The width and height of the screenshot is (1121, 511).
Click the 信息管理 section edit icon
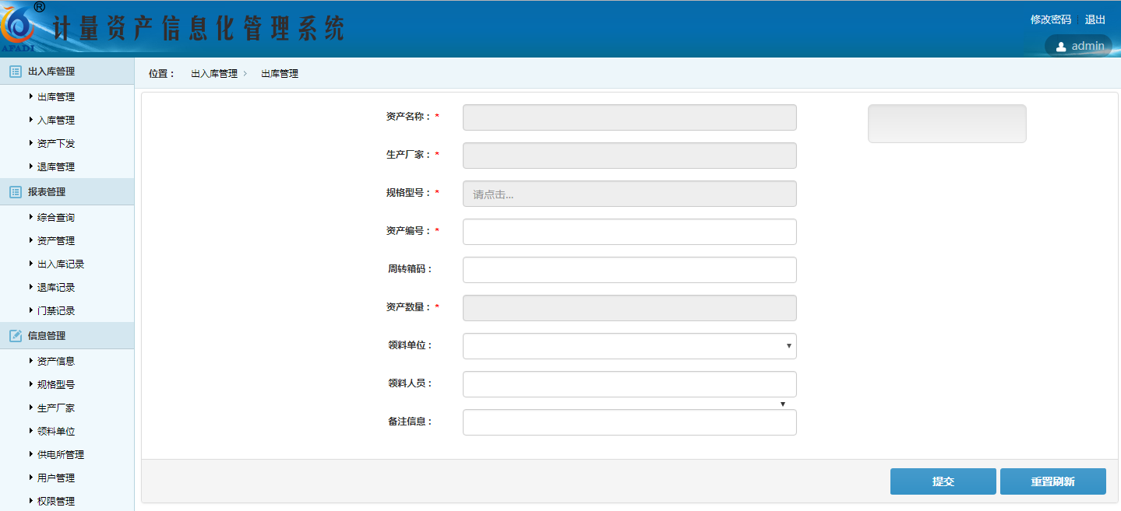pos(15,336)
